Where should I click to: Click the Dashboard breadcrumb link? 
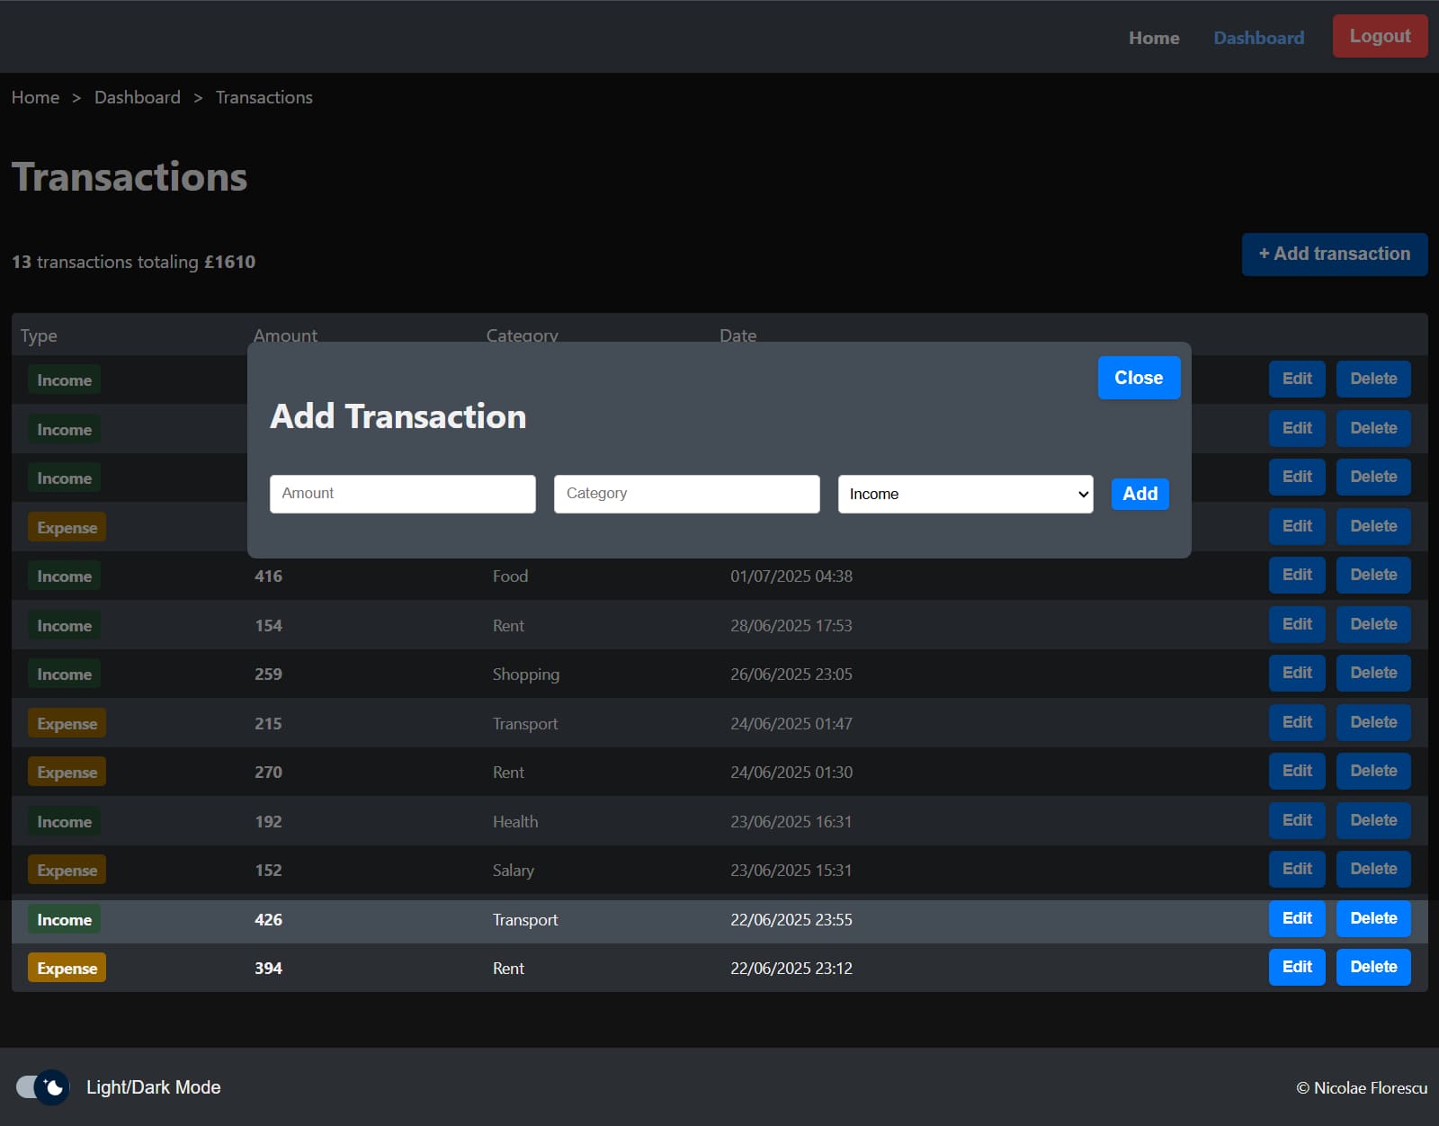click(x=137, y=97)
